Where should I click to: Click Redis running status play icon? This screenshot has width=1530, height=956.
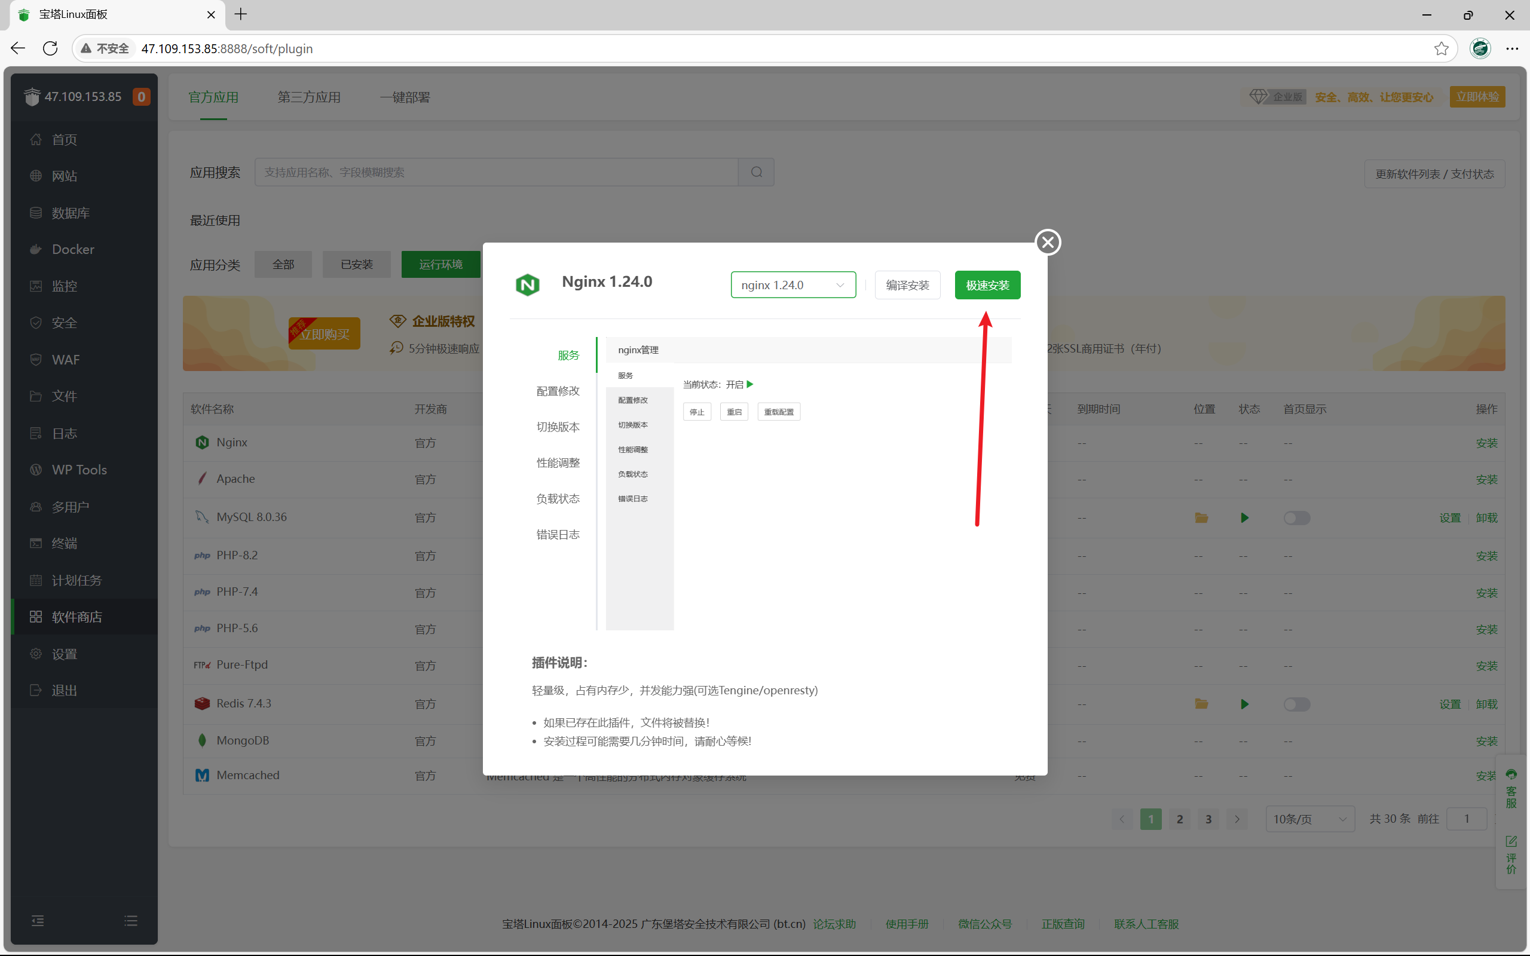1244,704
